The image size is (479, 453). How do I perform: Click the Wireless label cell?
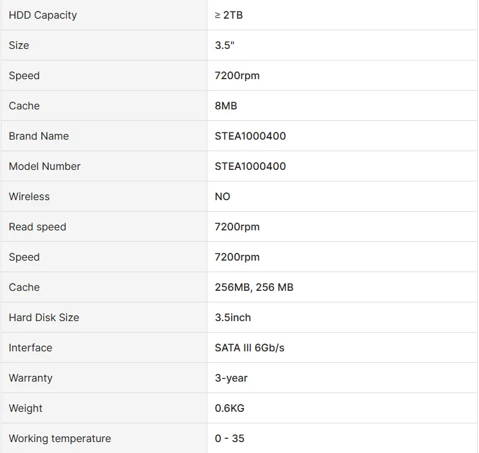(x=29, y=196)
